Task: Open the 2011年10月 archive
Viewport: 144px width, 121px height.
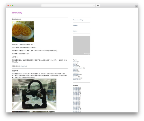Action: [76, 96]
